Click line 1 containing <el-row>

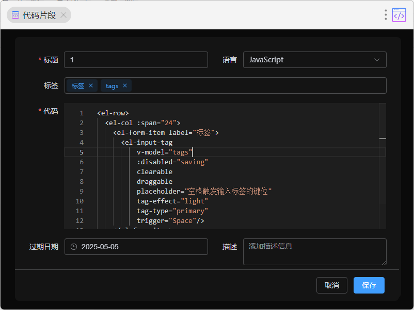[x=113, y=113]
